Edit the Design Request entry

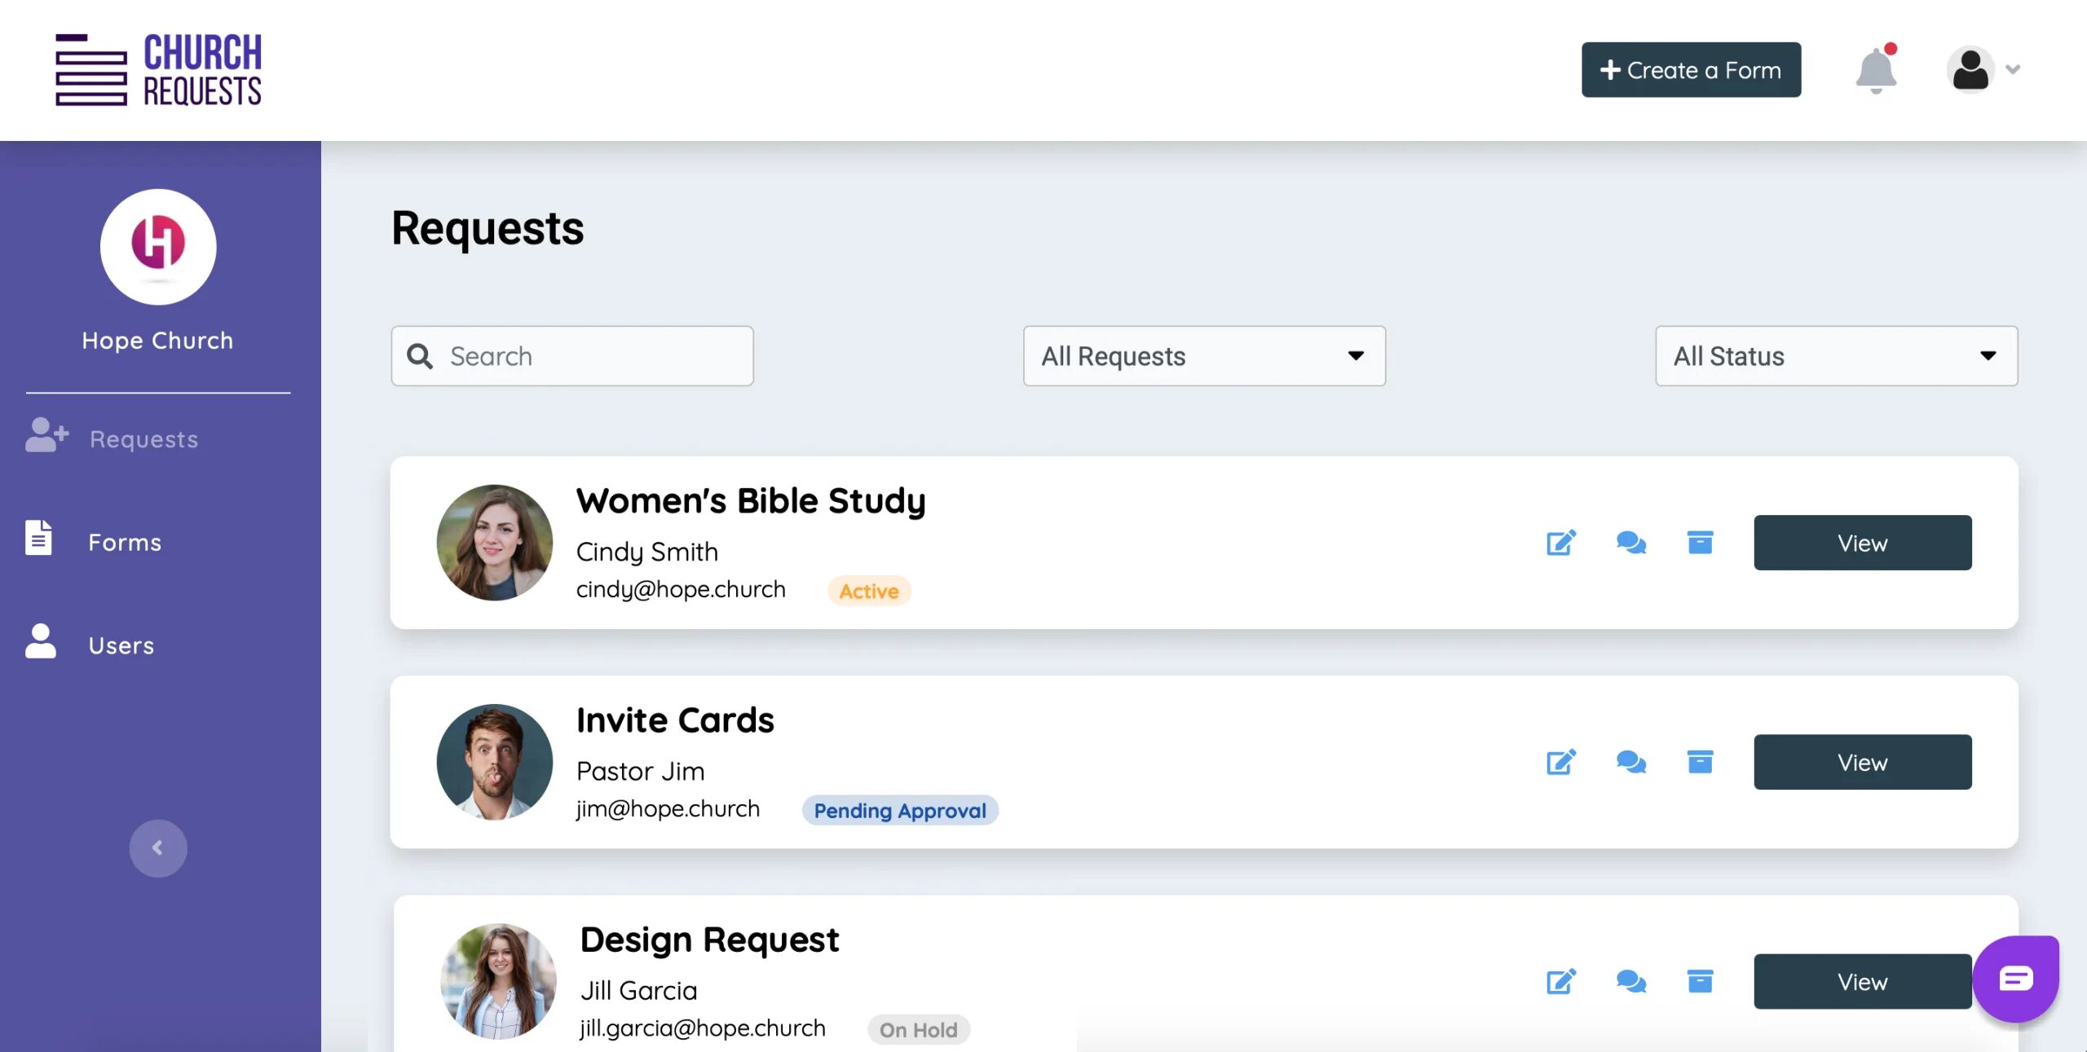pyautogui.click(x=1560, y=981)
